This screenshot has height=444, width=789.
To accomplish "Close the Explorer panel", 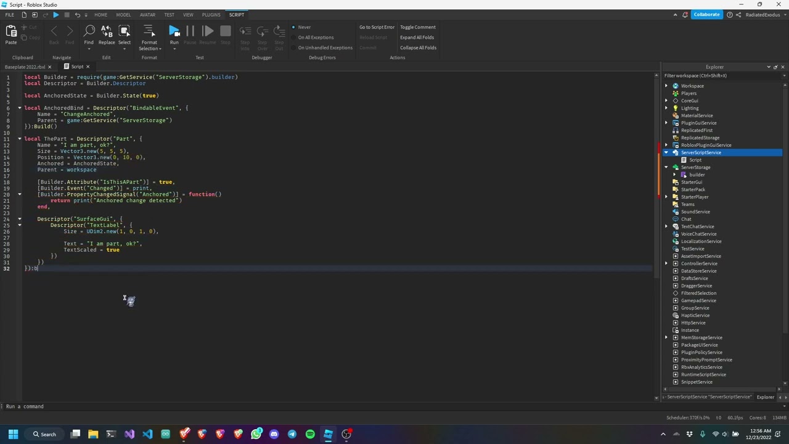I will (783, 67).
